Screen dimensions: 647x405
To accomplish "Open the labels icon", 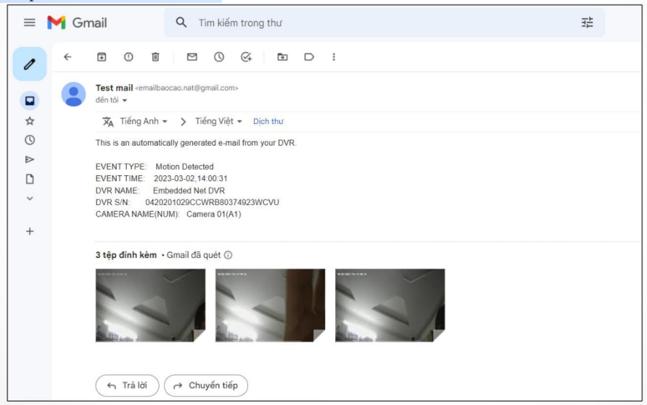I will pyautogui.click(x=309, y=57).
